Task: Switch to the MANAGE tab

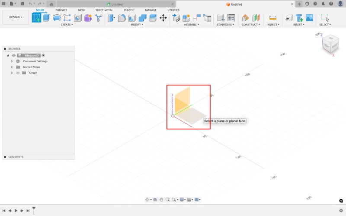Action: pos(151,10)
